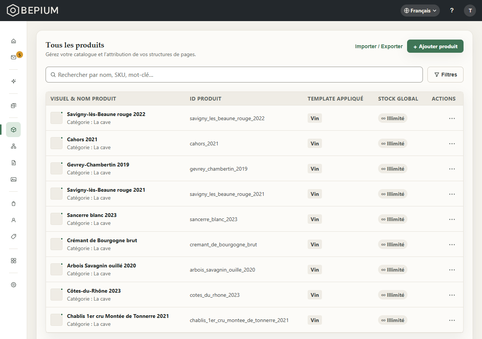Select the products cube icon in sidebar
The image size is (482, 339).
pos(14,130)
